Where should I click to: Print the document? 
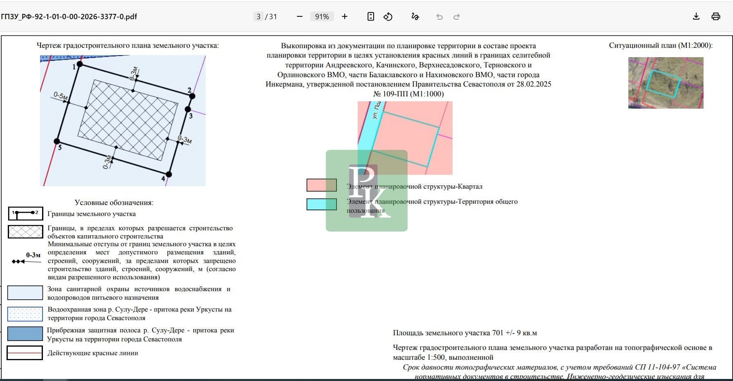pyautogui.click(x=716, y=16)
